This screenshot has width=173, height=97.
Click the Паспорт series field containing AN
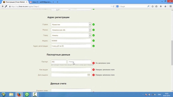59,62
